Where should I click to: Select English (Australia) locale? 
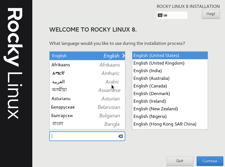tap(170, 78)
